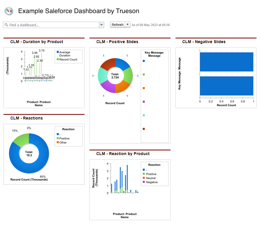260x230 pixels.
Task: Click the CLM - Reaction by Product heading
Action: coord(123,154)
